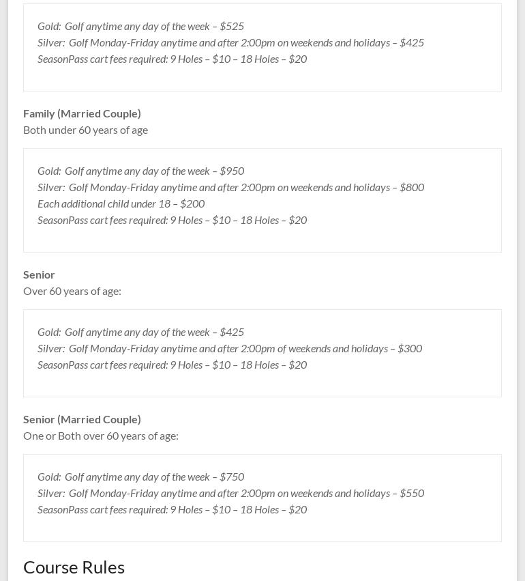The width and height of the screenshot is (525, 581).
Task: Click the Silver $800 family pricing line
Action: click(x=230, y=187)
